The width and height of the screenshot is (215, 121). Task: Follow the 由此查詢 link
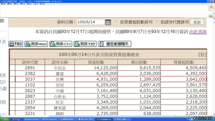coord(198,32)
